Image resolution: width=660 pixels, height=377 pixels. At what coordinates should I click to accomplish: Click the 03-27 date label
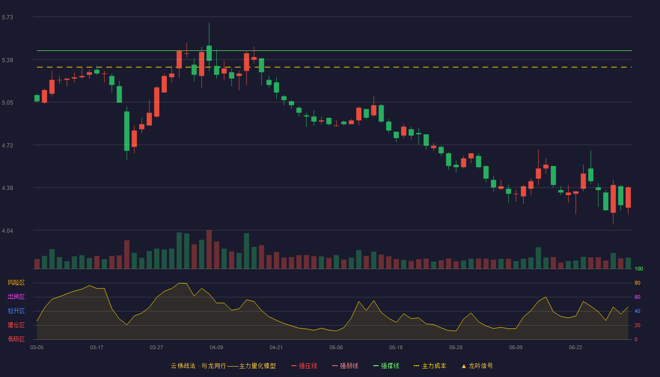157,347
